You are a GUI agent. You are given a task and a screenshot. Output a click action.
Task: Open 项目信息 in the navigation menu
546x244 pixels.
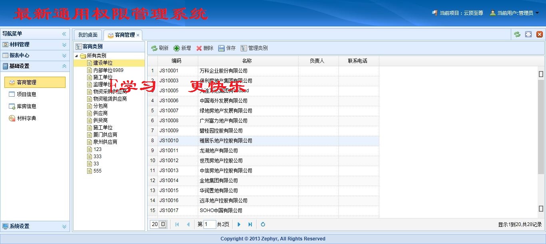[x=26, y=94]
